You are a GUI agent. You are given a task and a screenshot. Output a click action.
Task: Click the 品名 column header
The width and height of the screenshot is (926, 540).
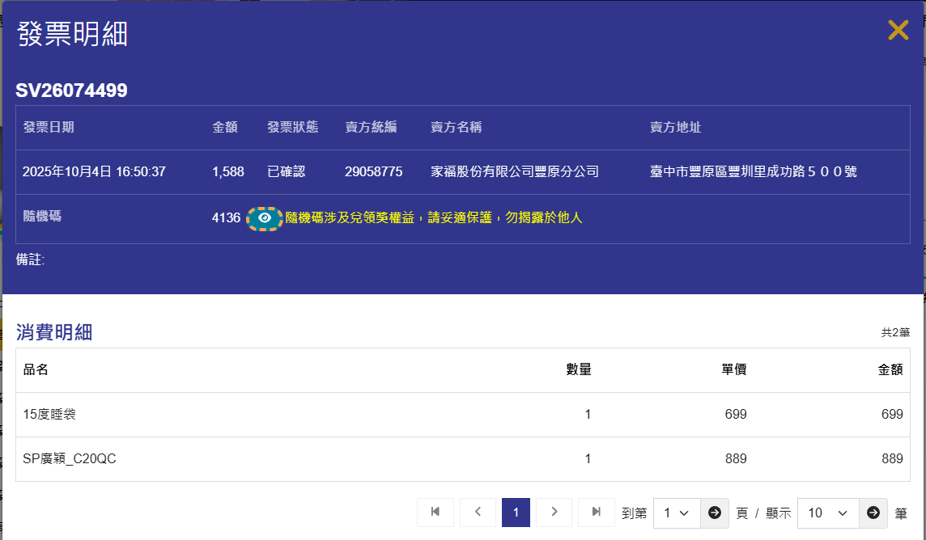[x=36, y=370]
